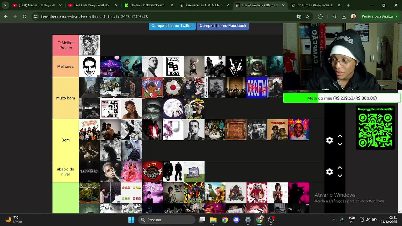Viewport: 402px width, 226px height.
Task: Select the blue 808 FM album cover
Action: [x=257, y=88]
